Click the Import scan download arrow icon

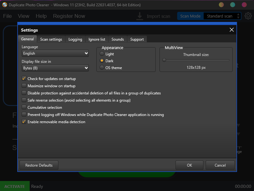(x=140, y=16)
